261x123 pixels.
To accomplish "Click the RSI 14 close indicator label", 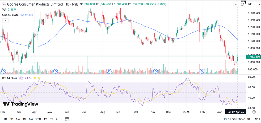I will [10, 78].
